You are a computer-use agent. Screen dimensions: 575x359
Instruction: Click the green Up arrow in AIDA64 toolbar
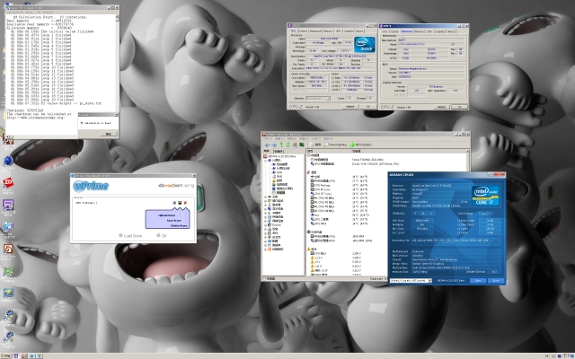281,144
